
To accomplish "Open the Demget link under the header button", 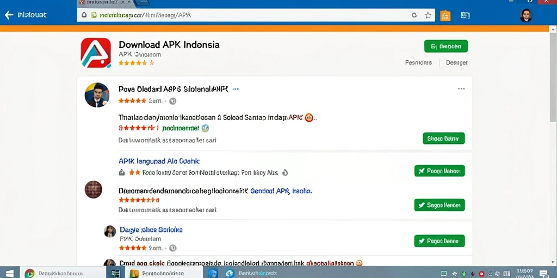I will click(x=457, y=63).
